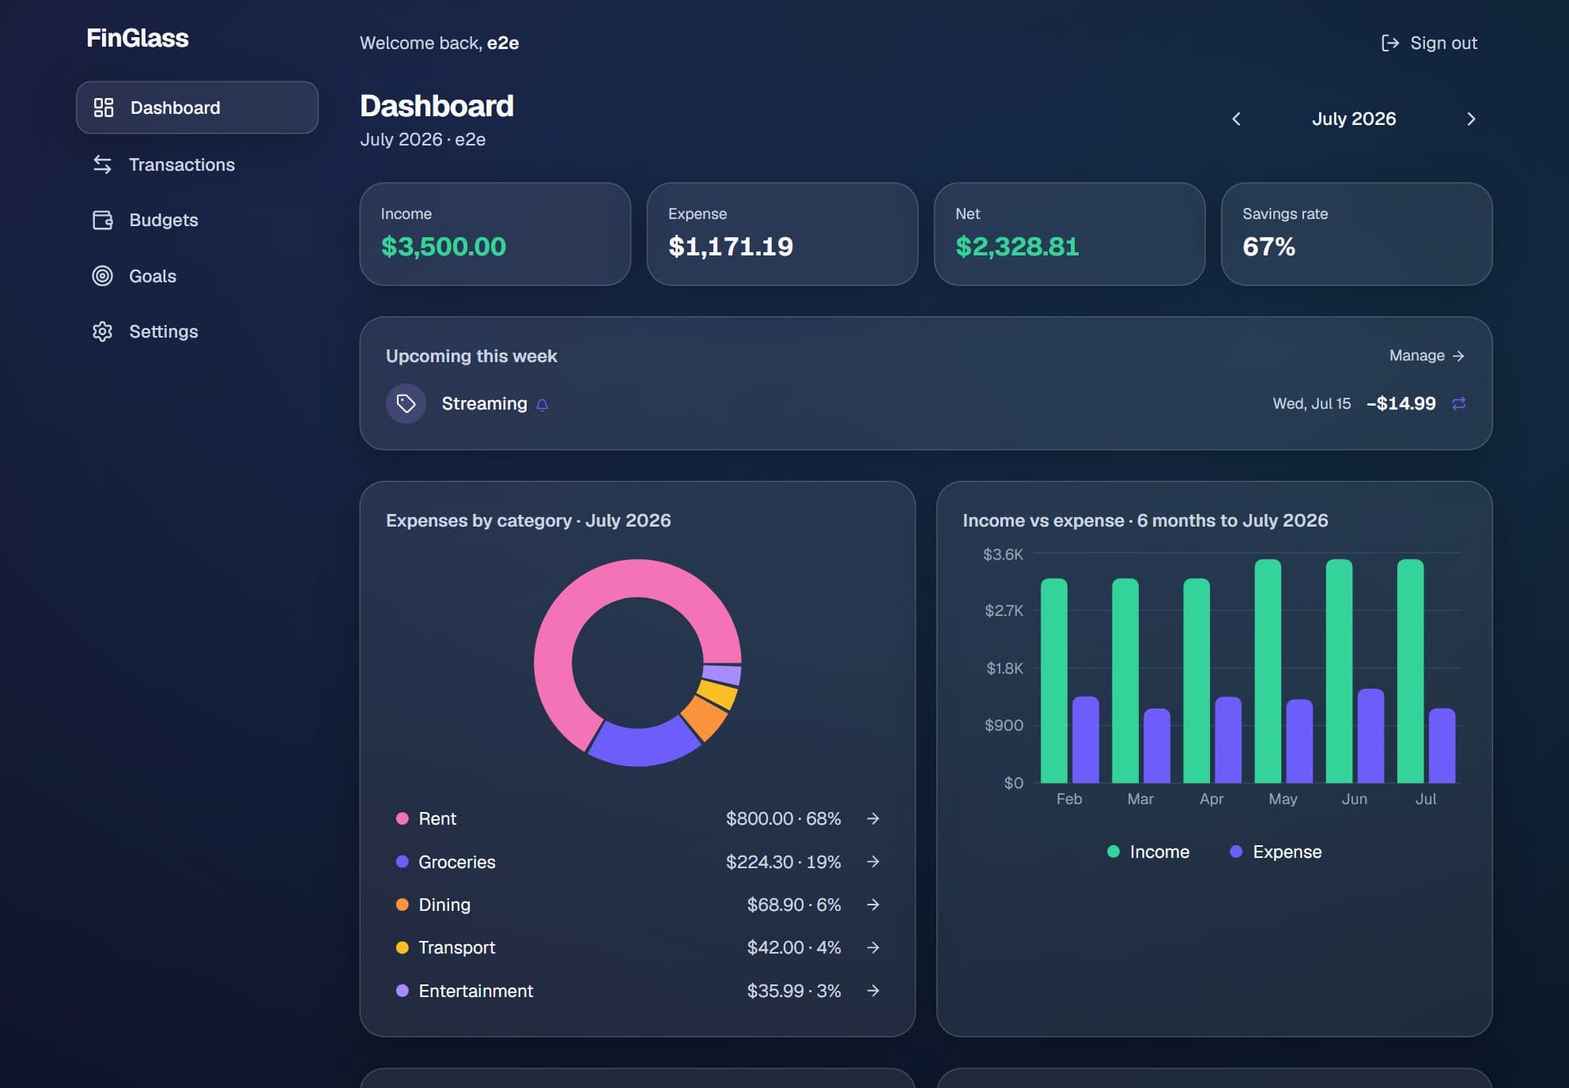Click the pink Rent legend dot
Image resolution: width=1569 pixels, height=1088 pixels.
[x=402, y=818]
